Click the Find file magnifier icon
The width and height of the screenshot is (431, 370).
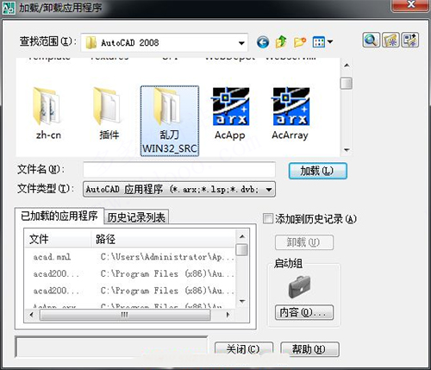371,40
